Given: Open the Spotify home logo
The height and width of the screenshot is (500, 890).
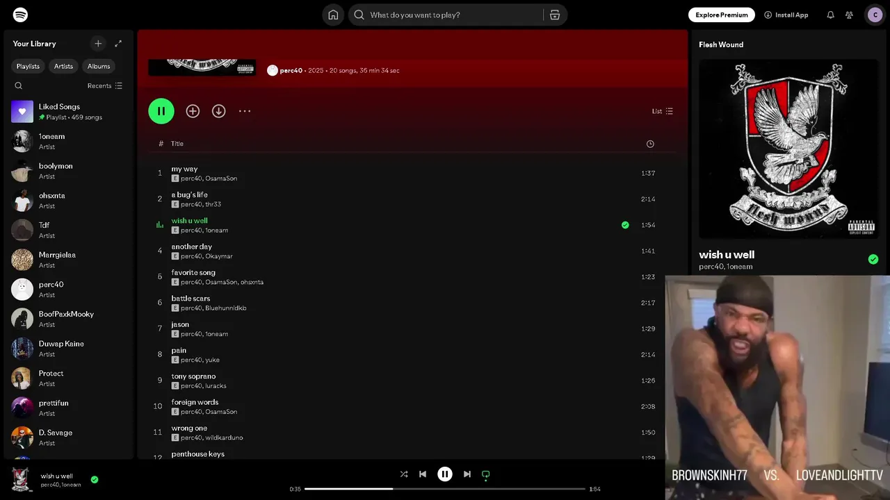Looking at the screenshot, I should point(21,15).
